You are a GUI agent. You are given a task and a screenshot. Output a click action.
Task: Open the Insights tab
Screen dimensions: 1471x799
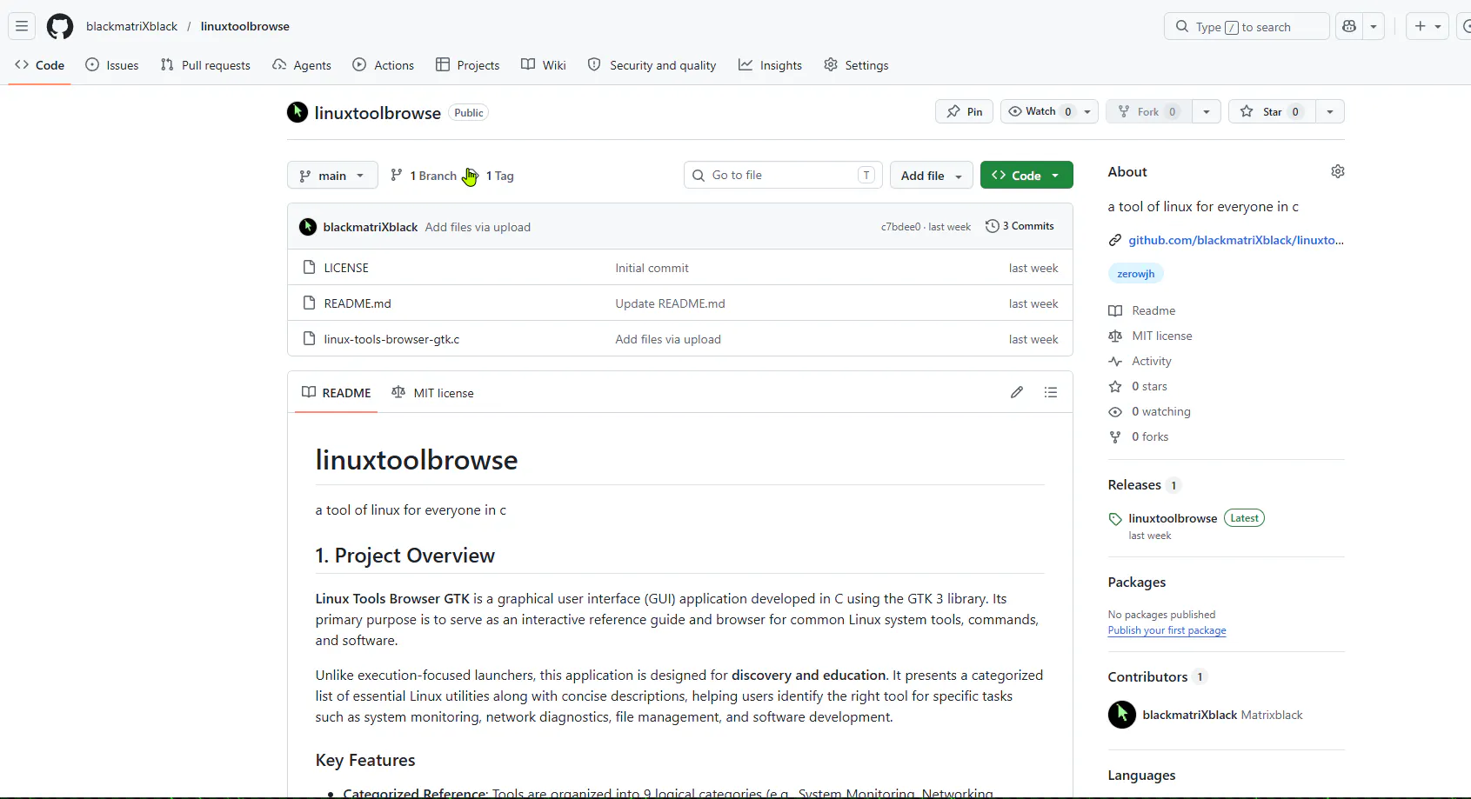(x=771, y=65)
